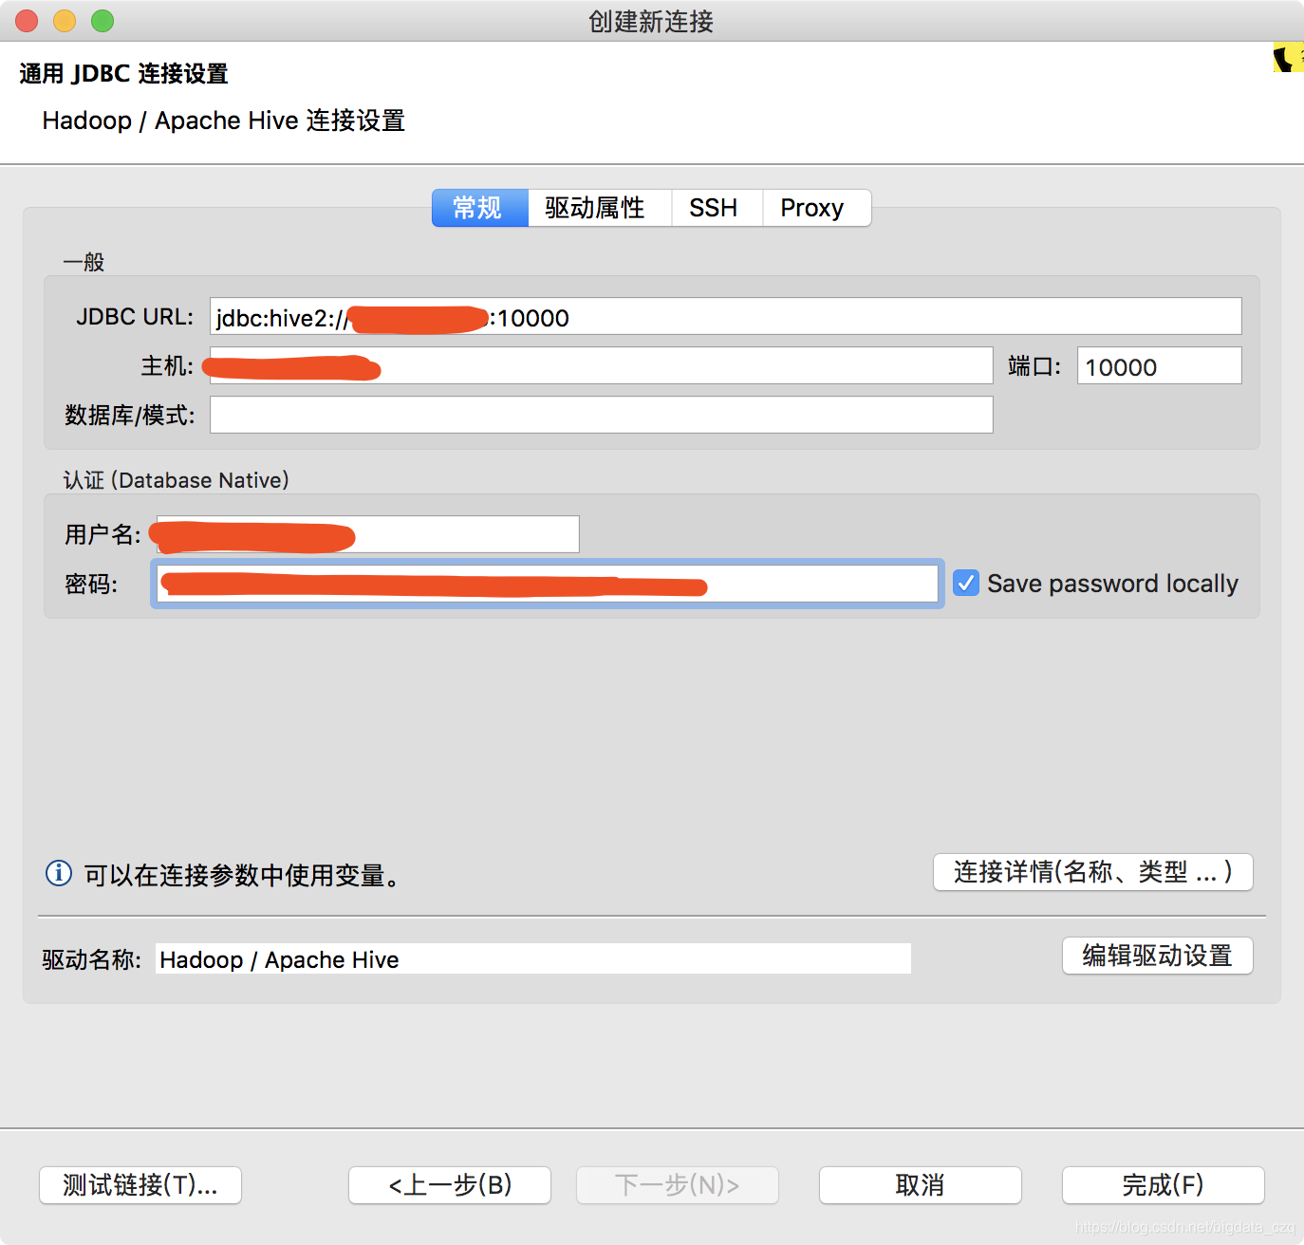Click the Hadoop / Apache Hive 连接设置 subtitle
The height and width of the screenshot is (1245, 1304).
pyautogui.click(x=224, y=121)
